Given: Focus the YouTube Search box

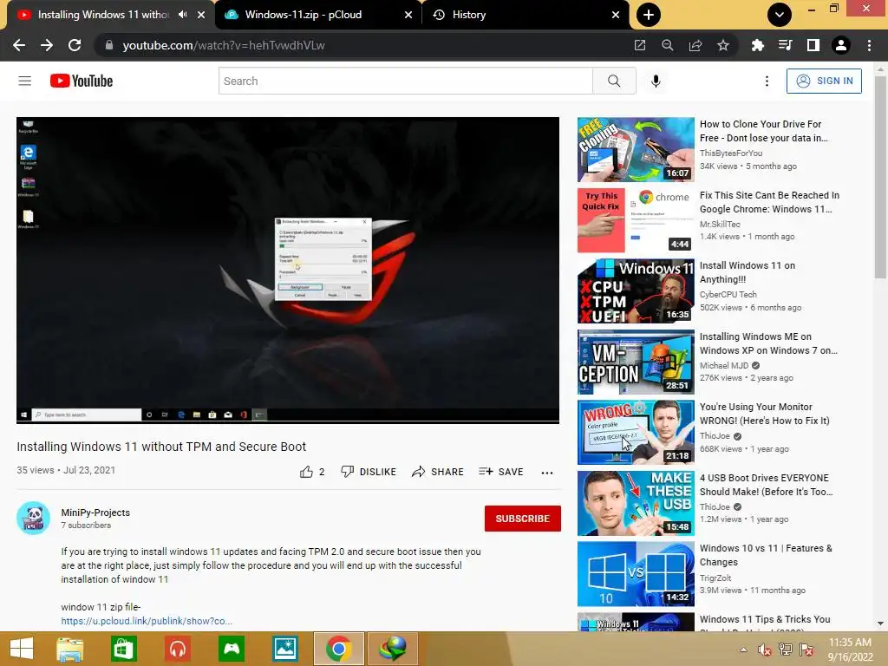Looking at the screenshot, I should pyautogui.click(x=406, y=81).
